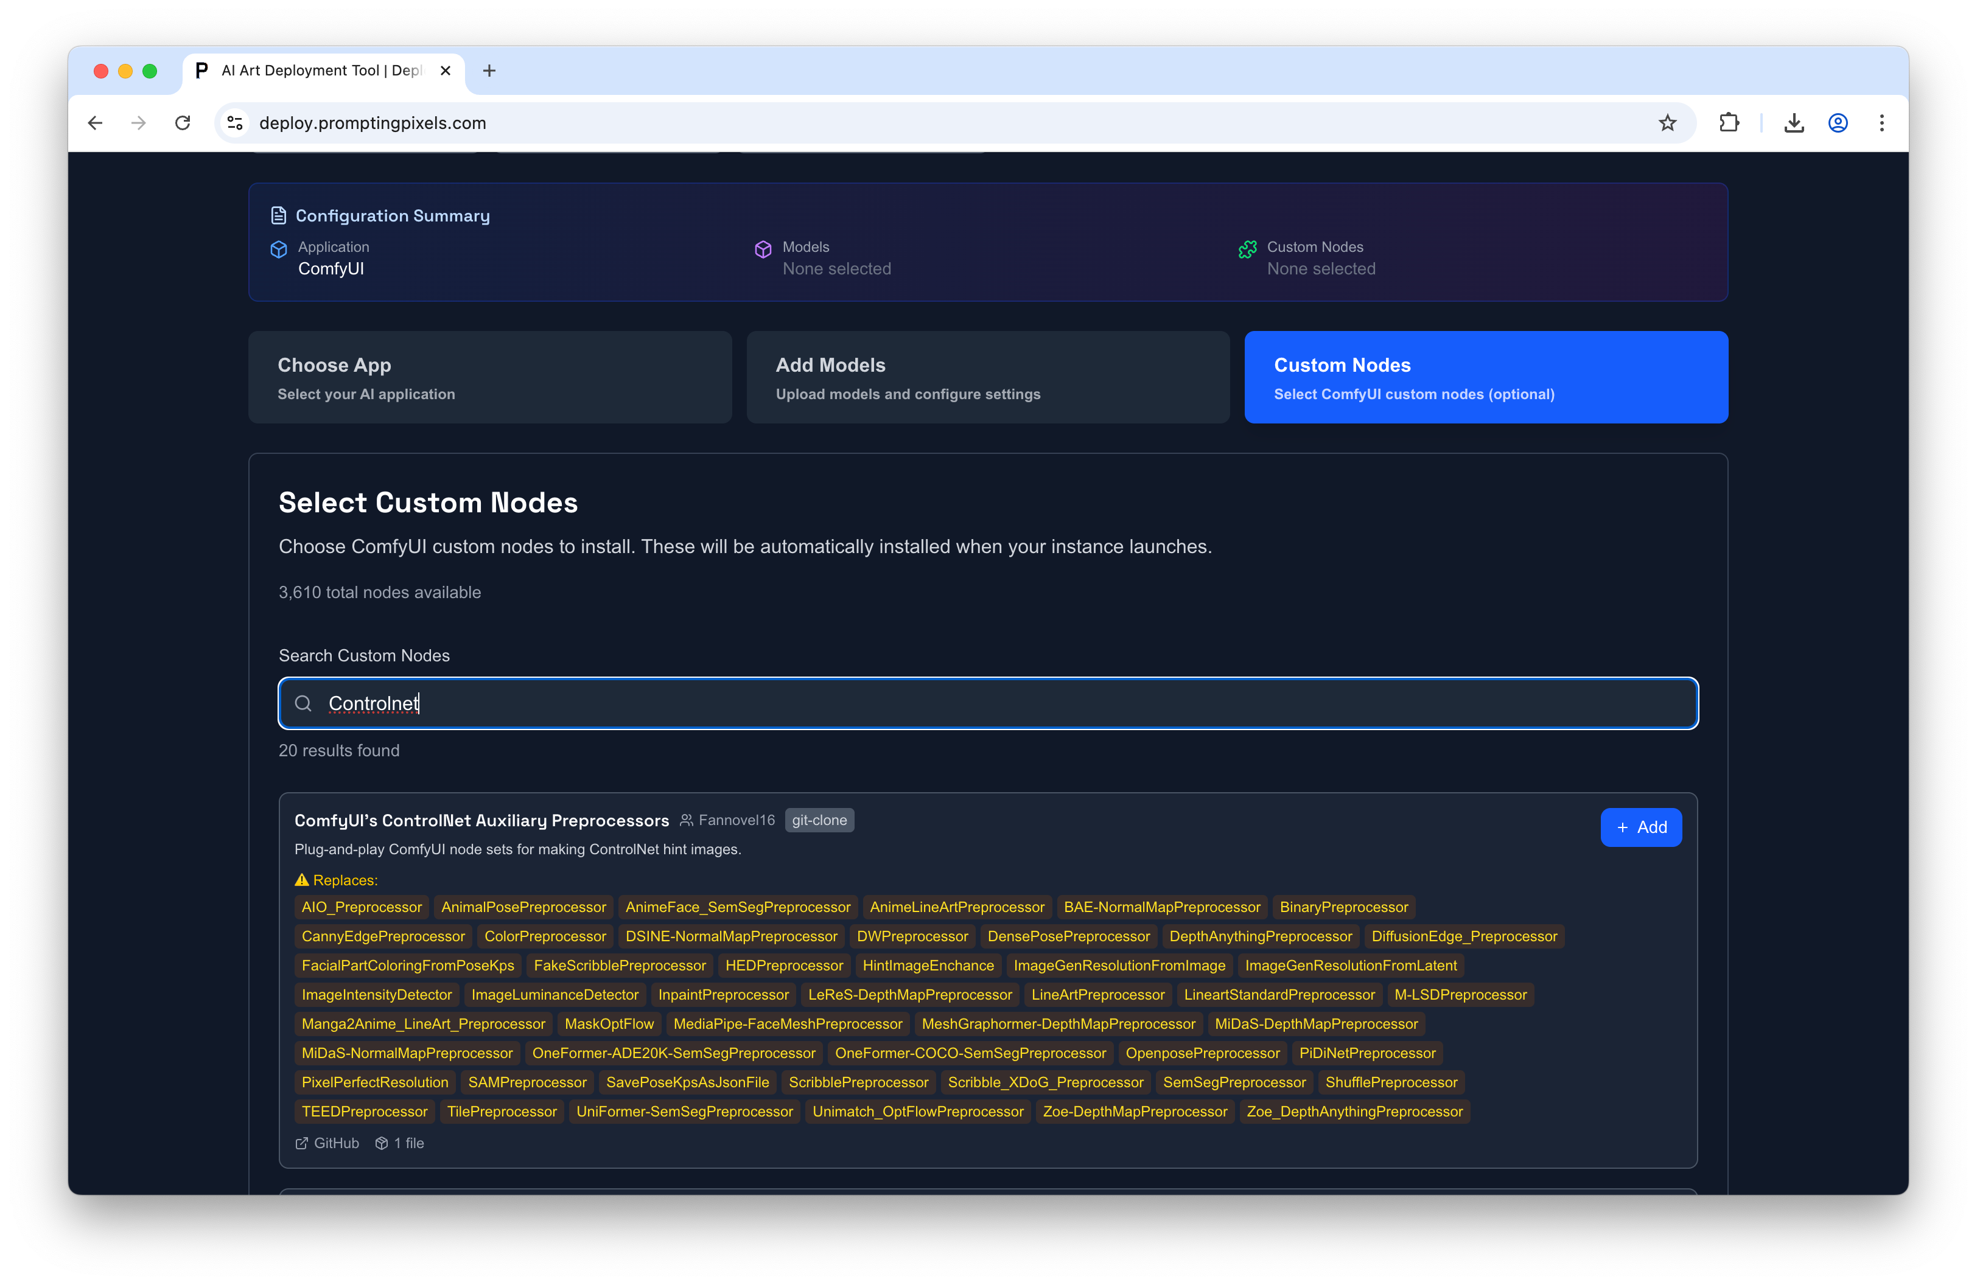
Task: Click the Application cube icon
Action: (279, 249)
